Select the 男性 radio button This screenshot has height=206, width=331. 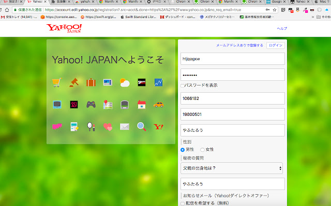click(x=183, y=149)
